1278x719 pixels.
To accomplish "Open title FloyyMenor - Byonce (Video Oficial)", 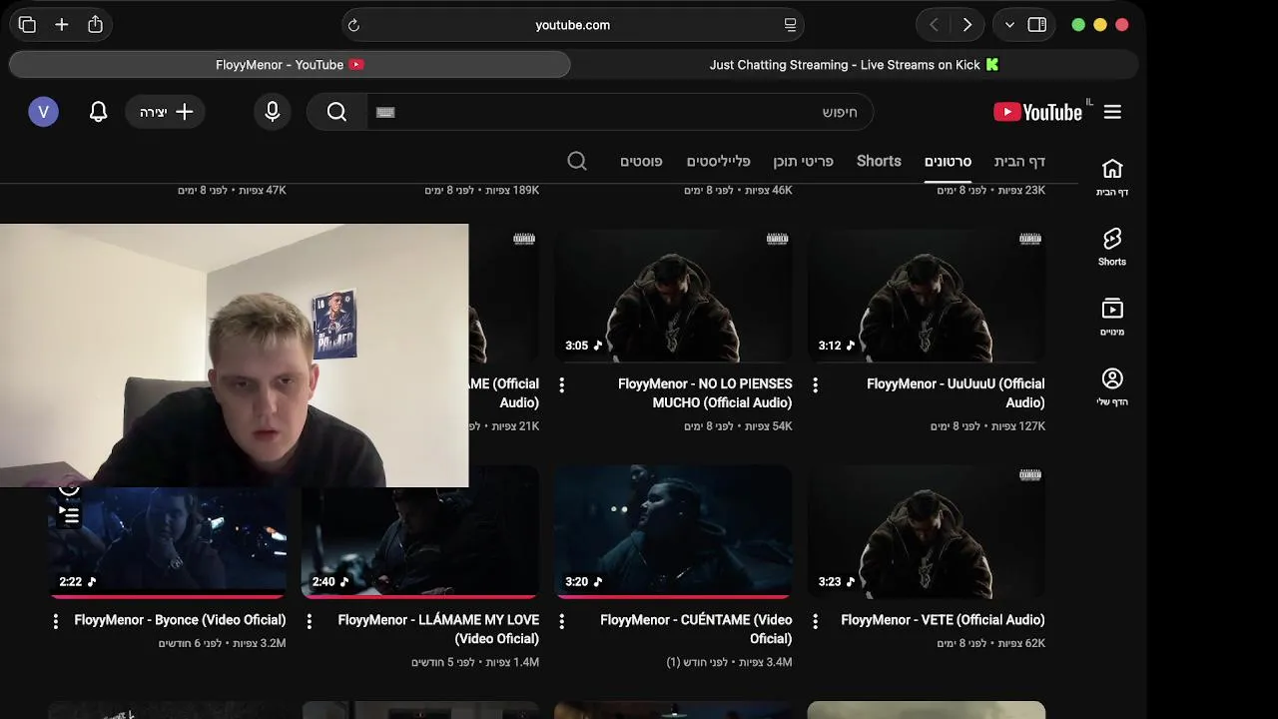I will coord(180,620).
